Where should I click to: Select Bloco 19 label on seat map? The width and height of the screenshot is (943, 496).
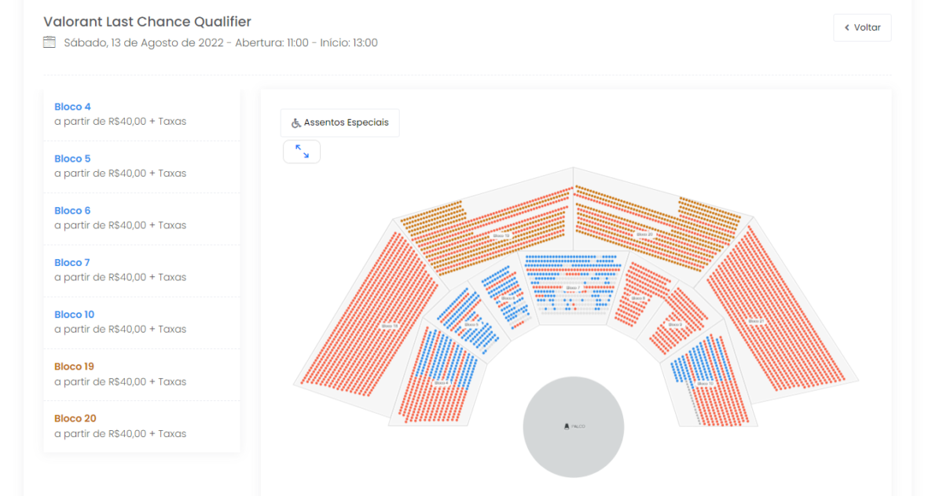(501, 235)
